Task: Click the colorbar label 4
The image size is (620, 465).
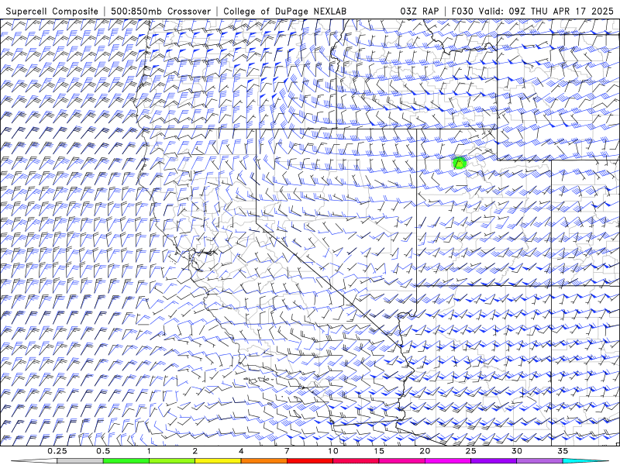Action: (241, 451)
